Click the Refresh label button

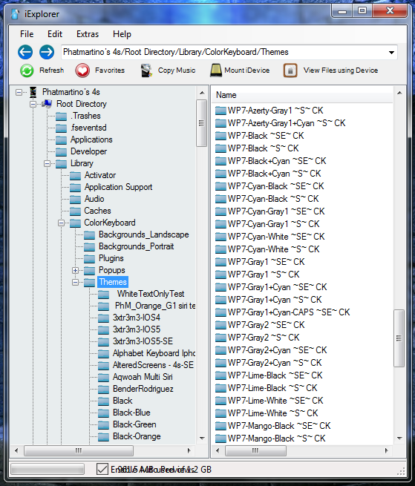click(x=52, y=70)
